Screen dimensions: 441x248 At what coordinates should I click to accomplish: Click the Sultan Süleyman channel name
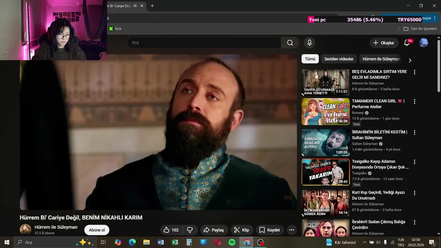tap(365, 144)
